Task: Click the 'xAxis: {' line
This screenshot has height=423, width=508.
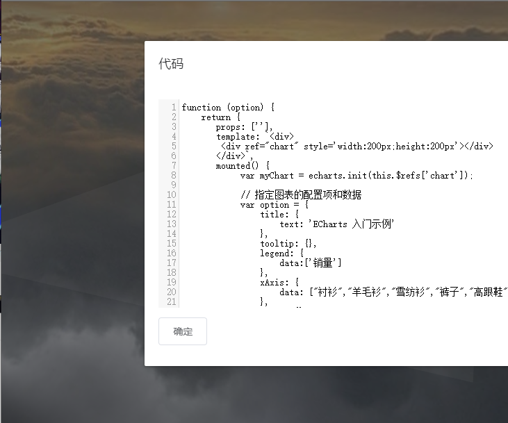Action: click(x=279, y=283)
